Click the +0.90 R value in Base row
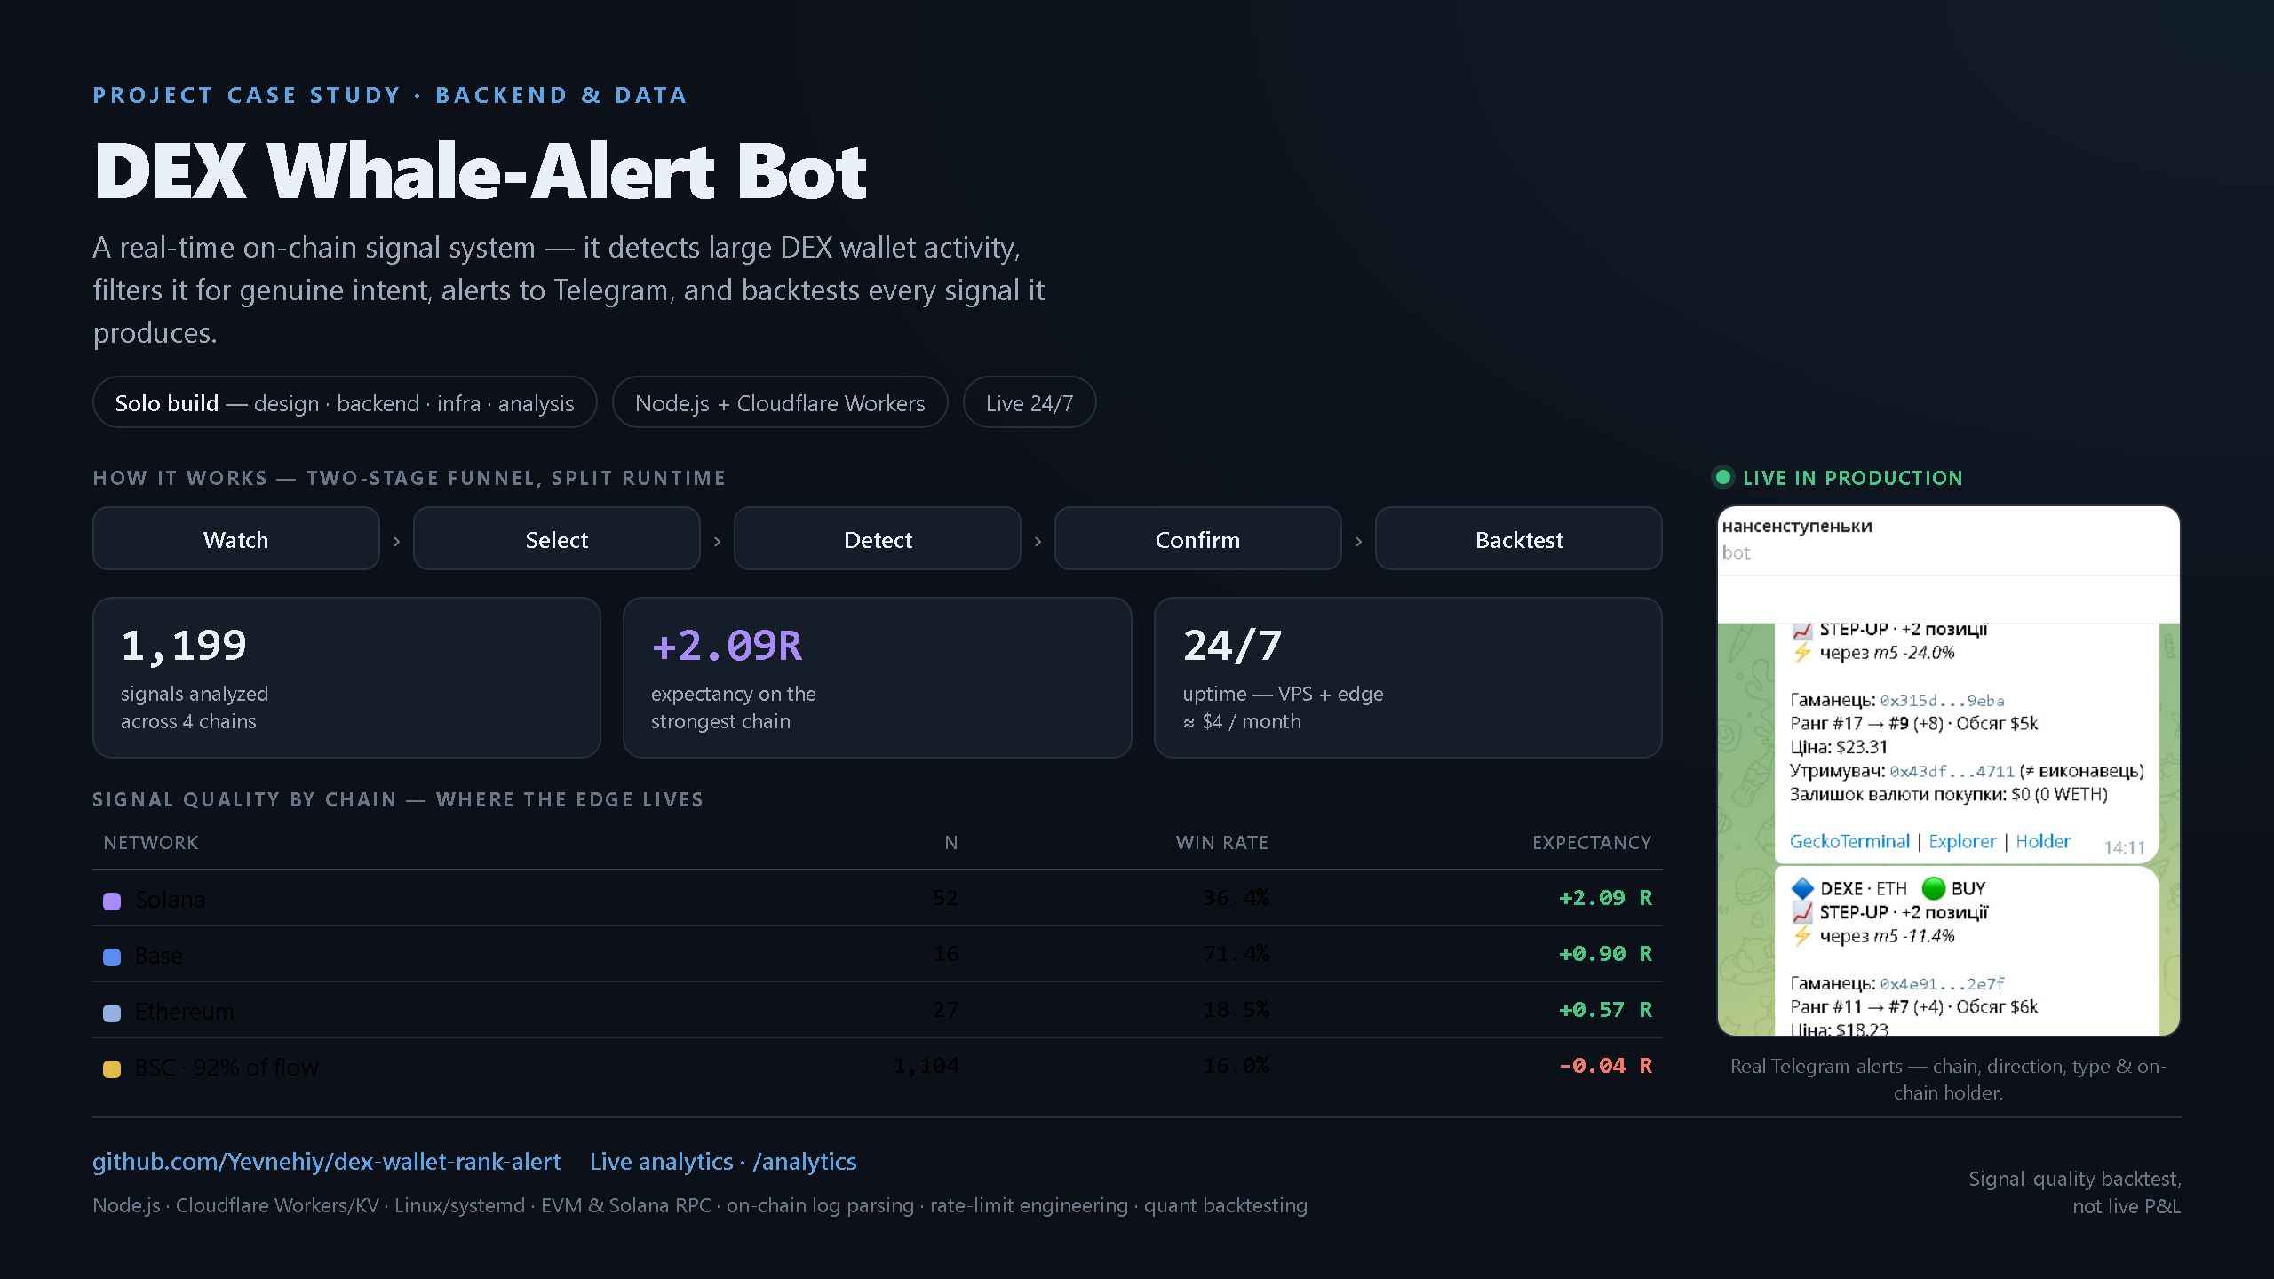 click(1606, 954)
